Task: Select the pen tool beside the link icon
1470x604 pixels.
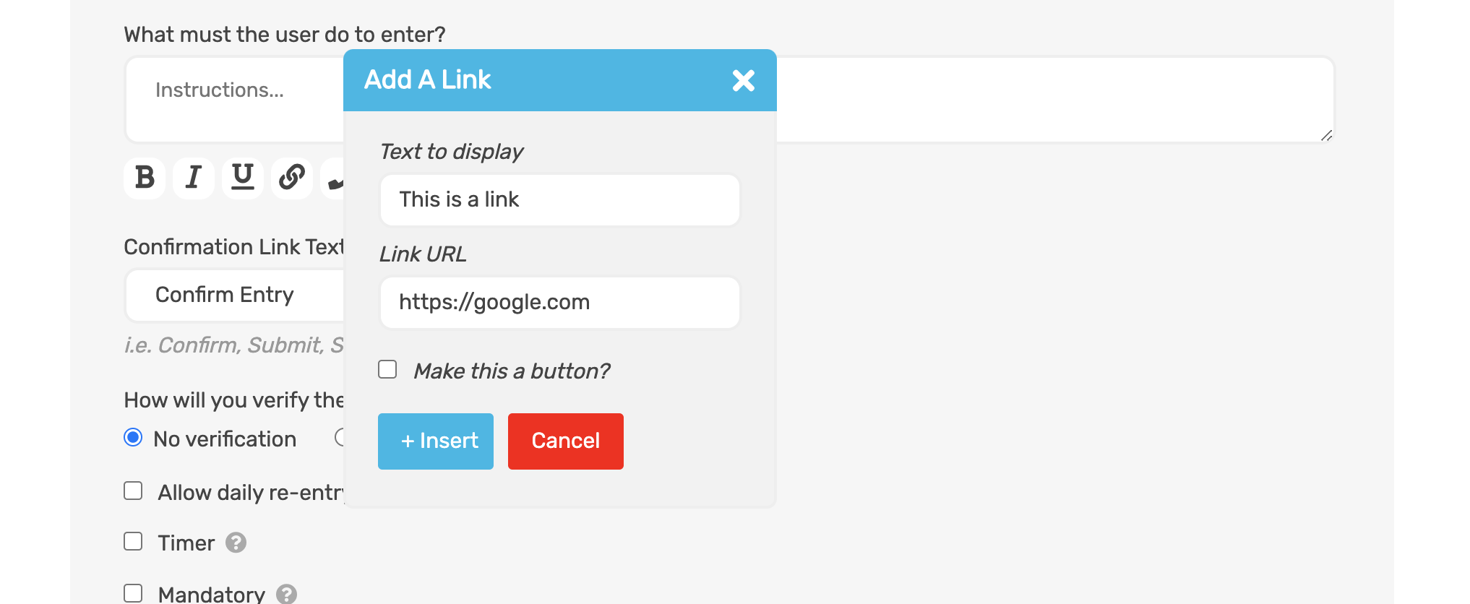Action: (x=336, y=181)
